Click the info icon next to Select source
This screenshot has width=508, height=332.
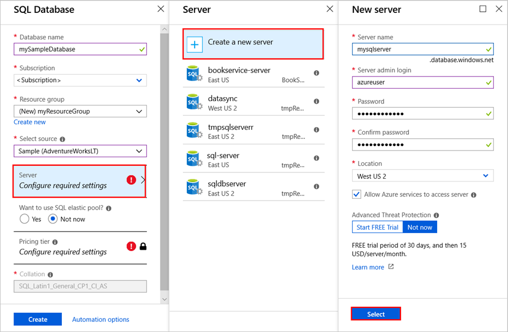[62, 139]
